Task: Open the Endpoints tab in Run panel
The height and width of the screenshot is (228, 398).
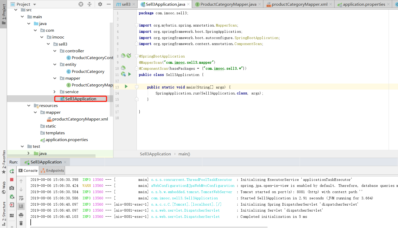Action: coord(52,170)
